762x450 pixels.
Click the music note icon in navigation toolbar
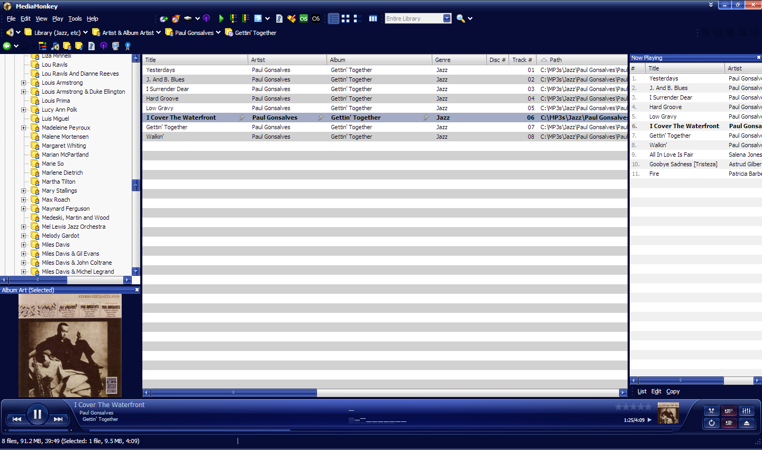pyautogui.click(x=55, y=46)
